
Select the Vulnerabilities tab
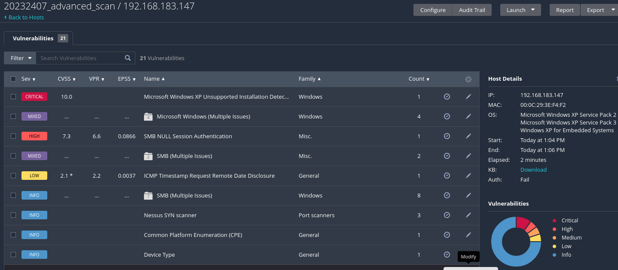[39, 38]
